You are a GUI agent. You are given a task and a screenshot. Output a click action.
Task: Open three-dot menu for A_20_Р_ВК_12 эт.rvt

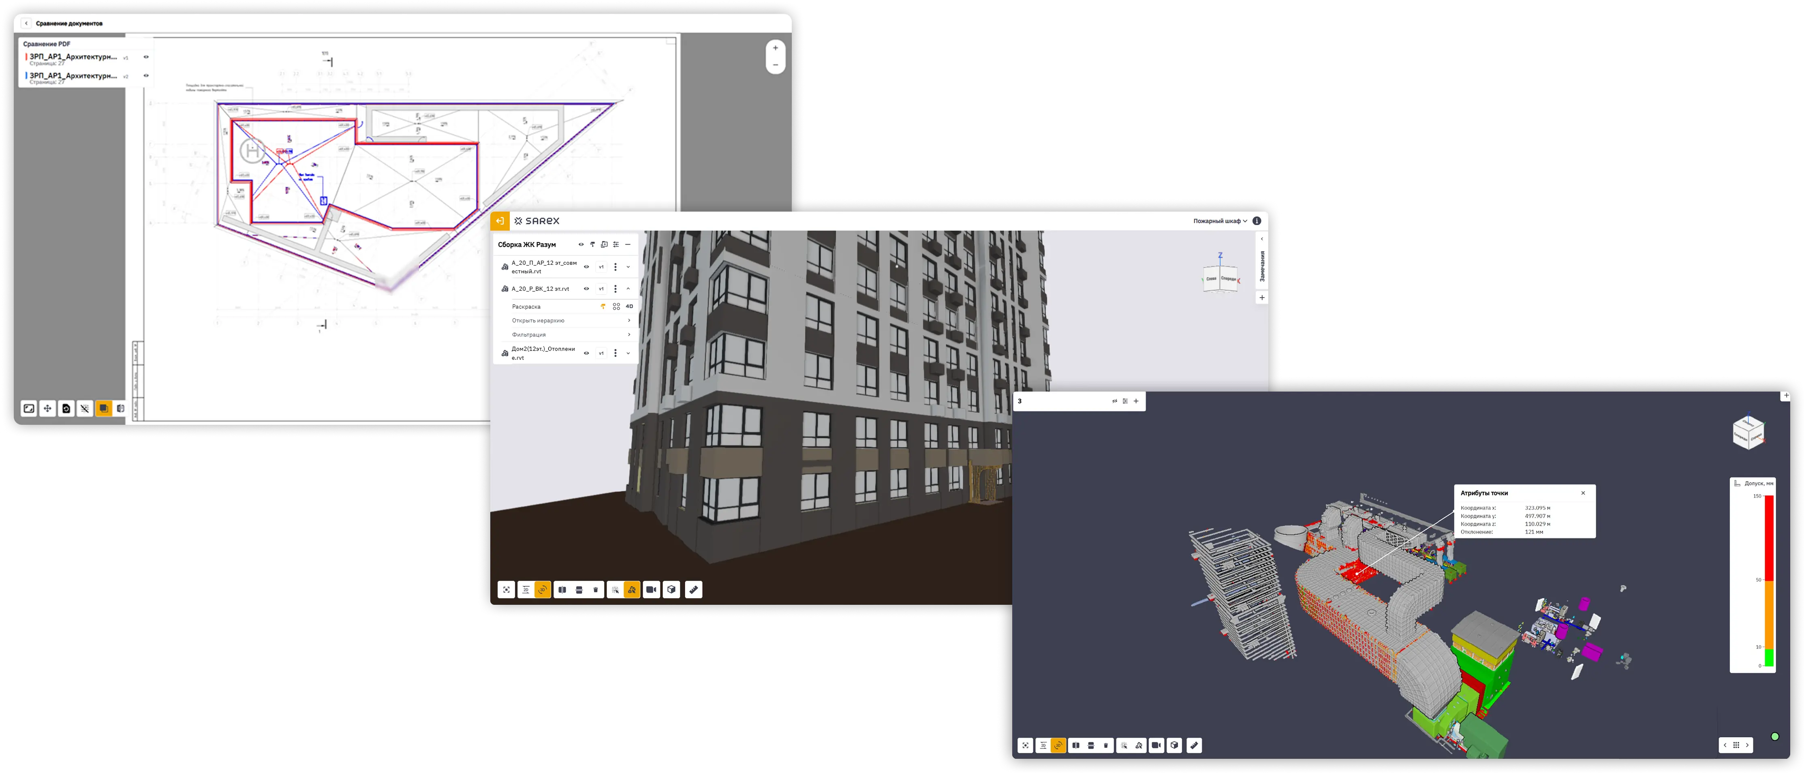[x=615, y=289]
